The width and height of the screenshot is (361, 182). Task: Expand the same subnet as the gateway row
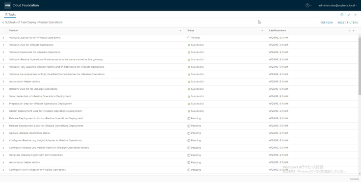click(x=3, y=60)
